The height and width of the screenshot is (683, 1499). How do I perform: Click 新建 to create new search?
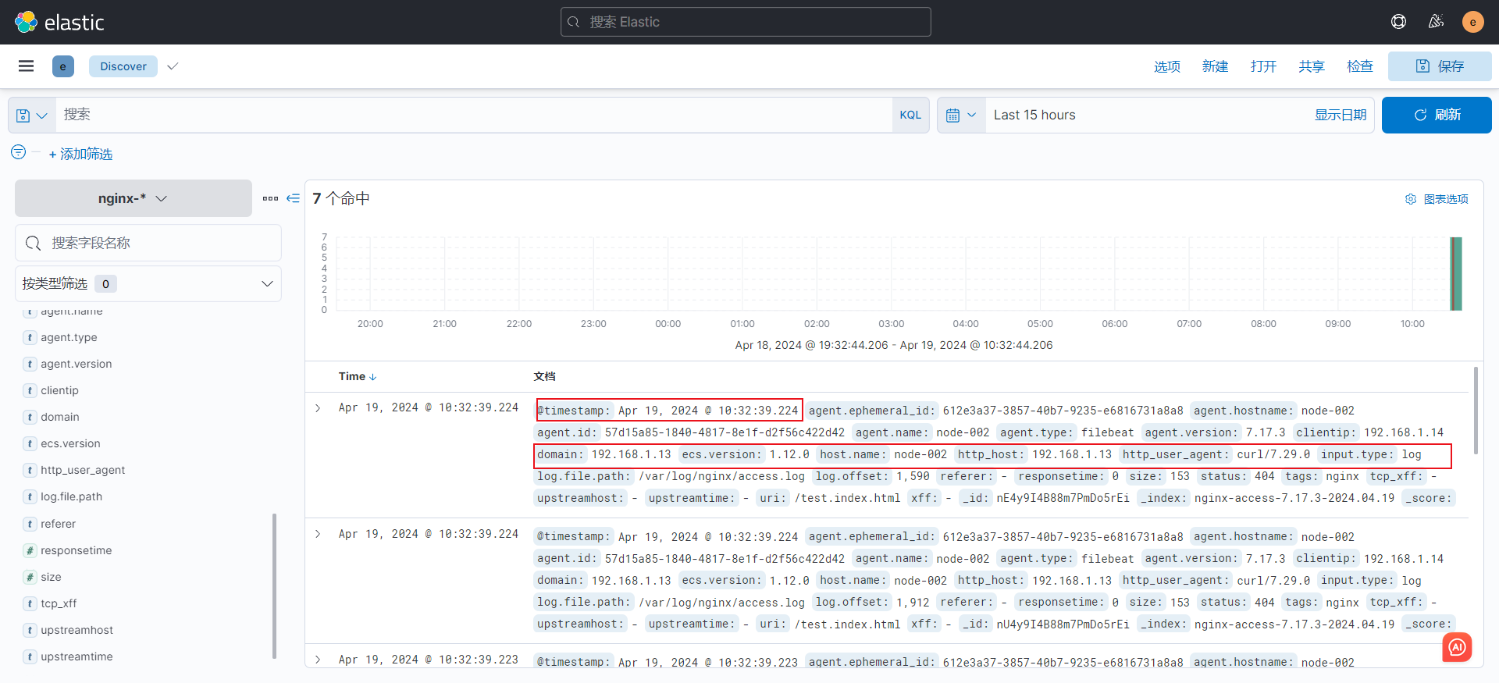click(1216, 66)
